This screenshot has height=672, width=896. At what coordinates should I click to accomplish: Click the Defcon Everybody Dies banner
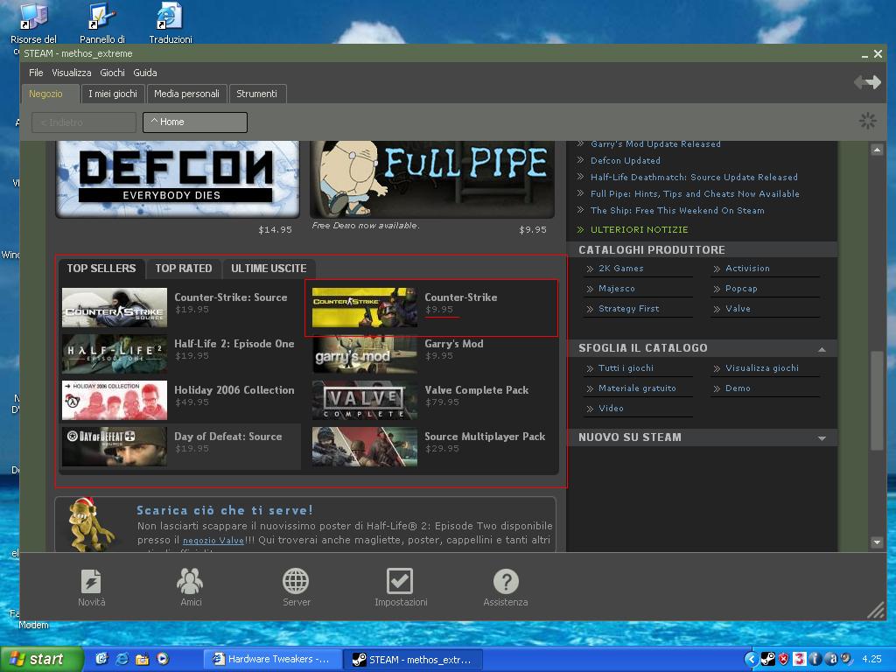(x=177, y=178)
